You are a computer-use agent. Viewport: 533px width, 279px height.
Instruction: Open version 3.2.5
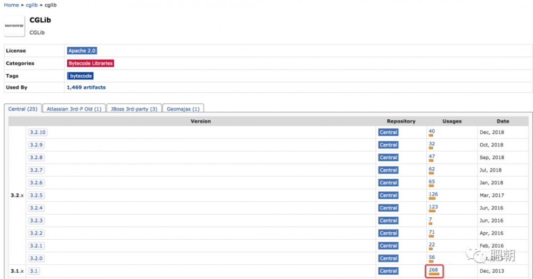[x=36, y=195]
